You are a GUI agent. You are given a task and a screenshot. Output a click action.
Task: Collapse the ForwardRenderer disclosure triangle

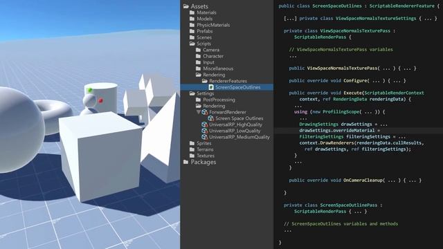click(x=199, y=112)
